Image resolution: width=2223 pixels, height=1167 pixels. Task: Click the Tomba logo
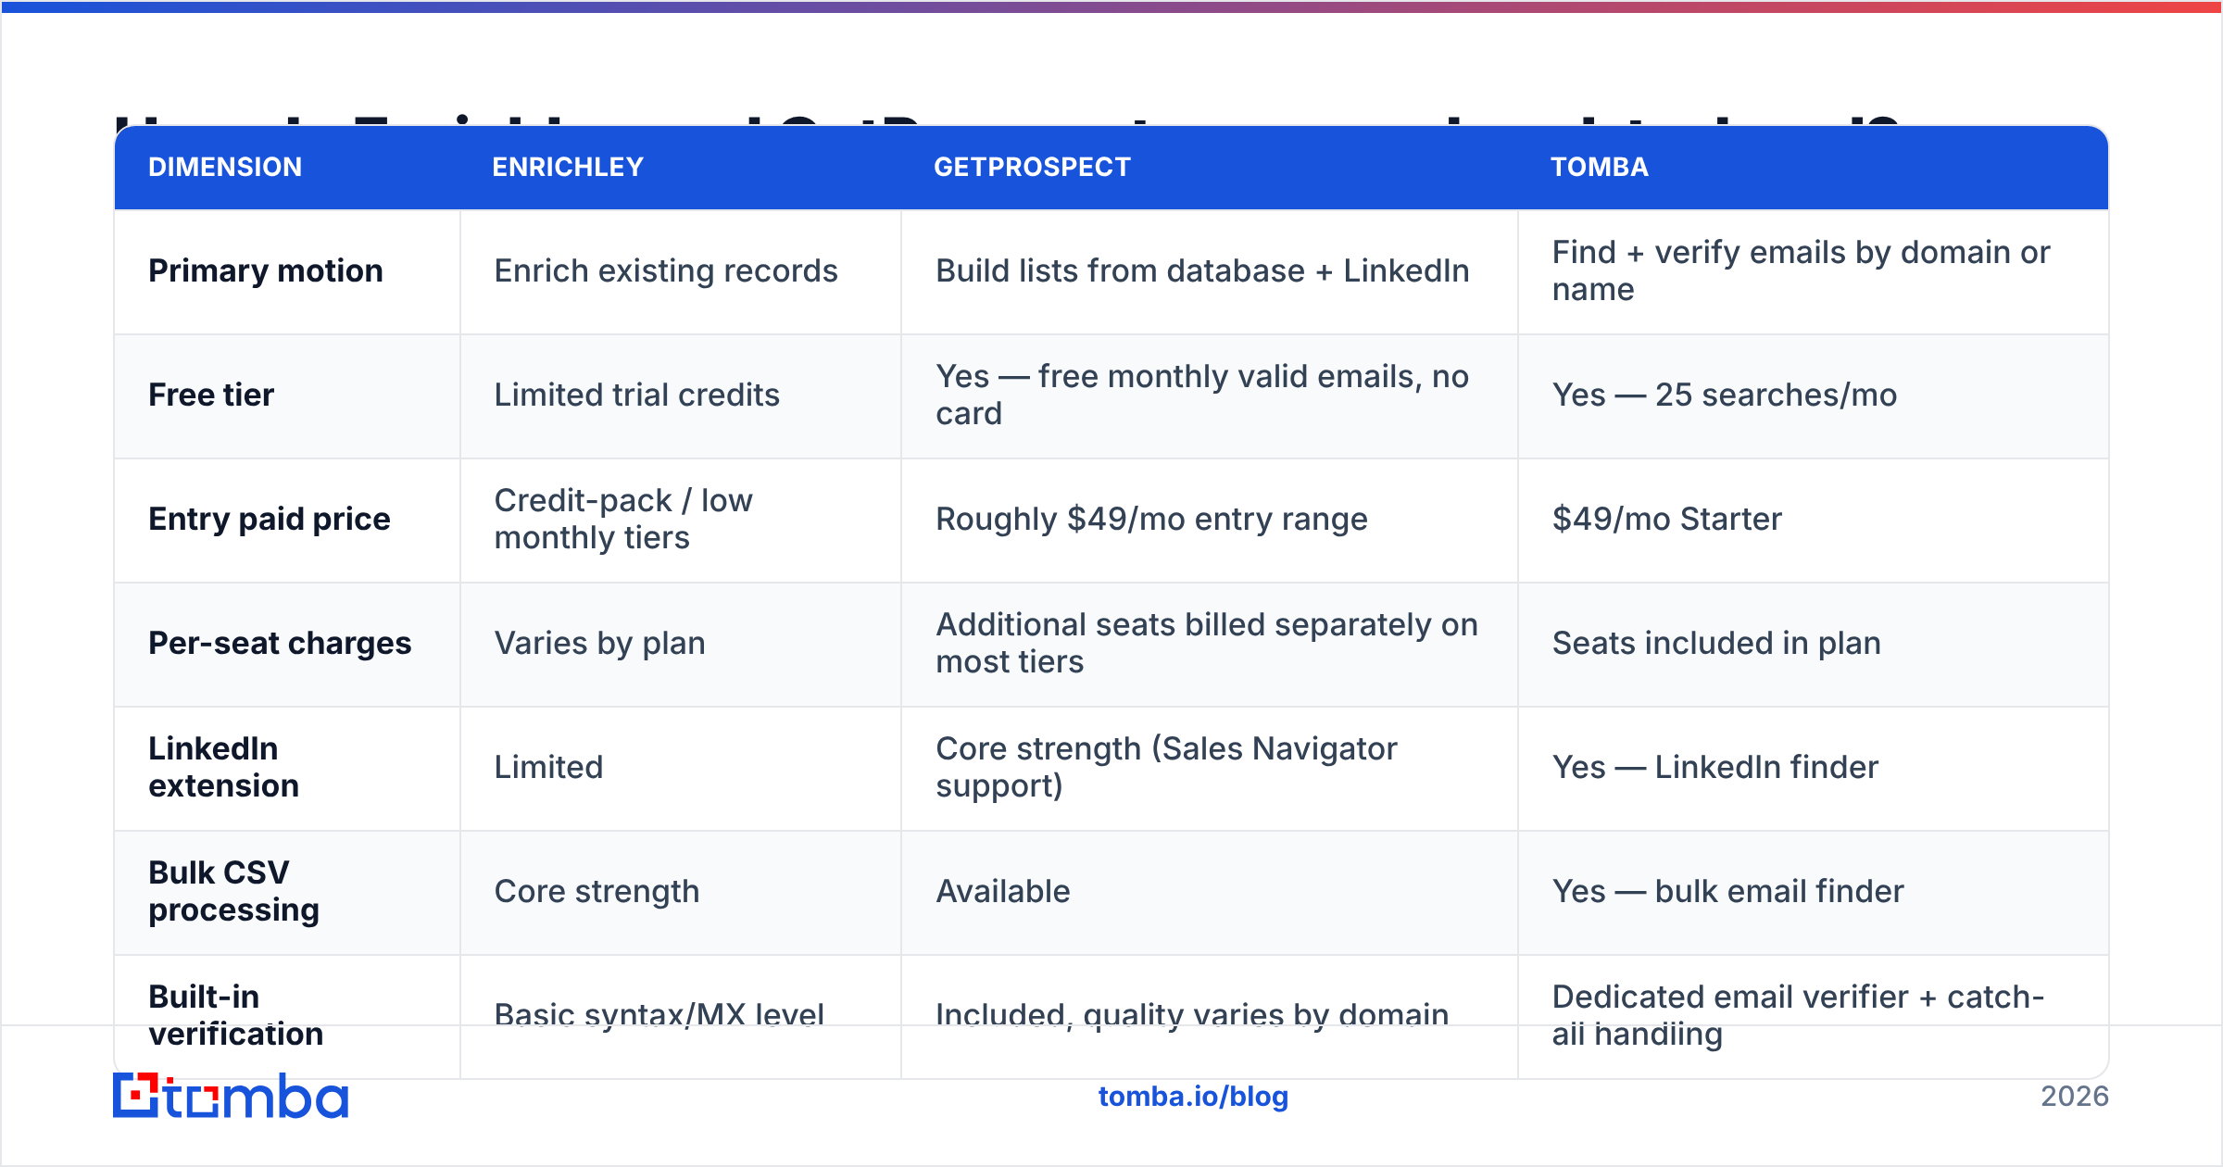tap(231, 1096)
